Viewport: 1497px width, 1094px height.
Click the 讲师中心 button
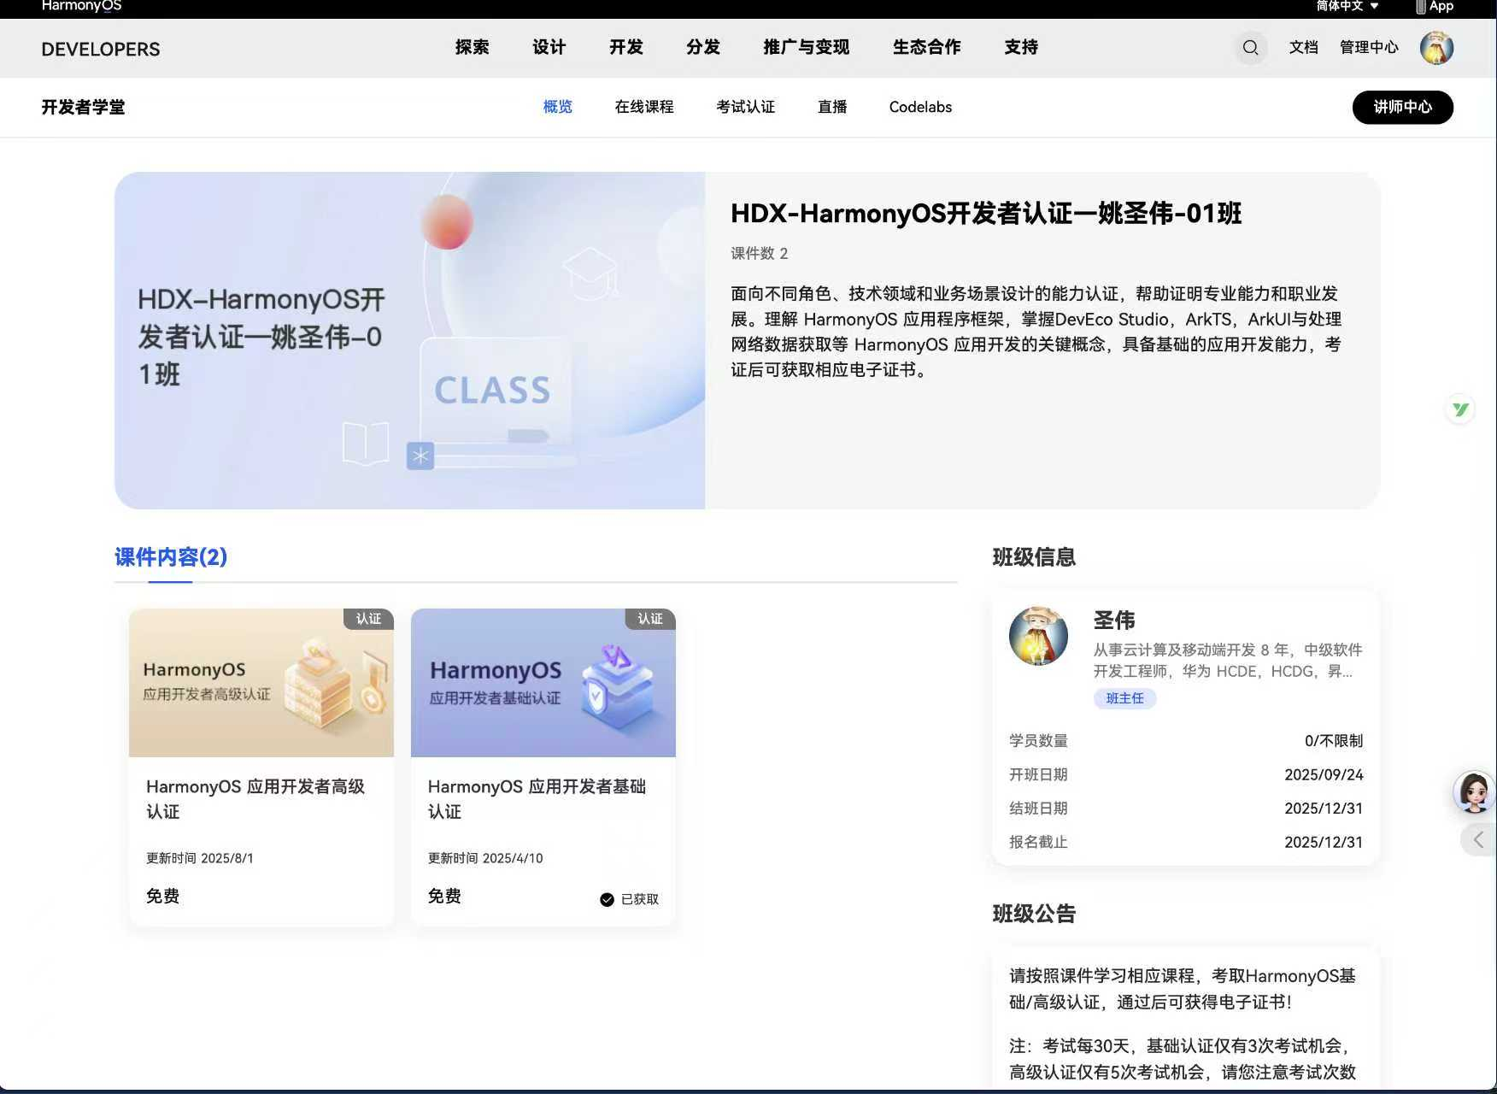click(1402, 107)
